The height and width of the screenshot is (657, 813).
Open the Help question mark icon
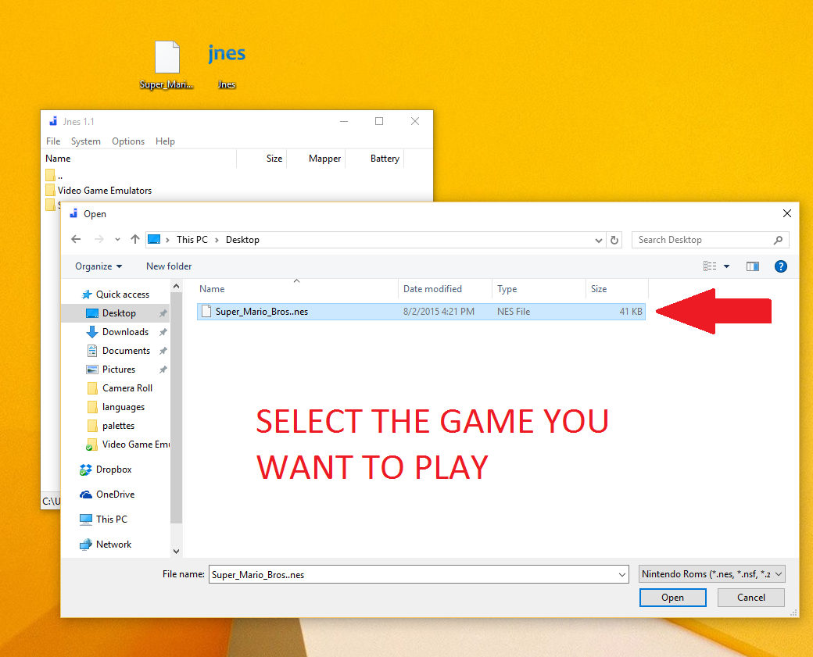point(780,266)
